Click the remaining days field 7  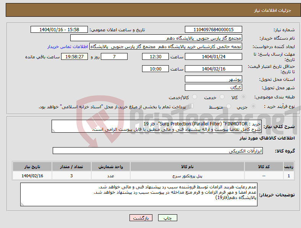(114, 56)
